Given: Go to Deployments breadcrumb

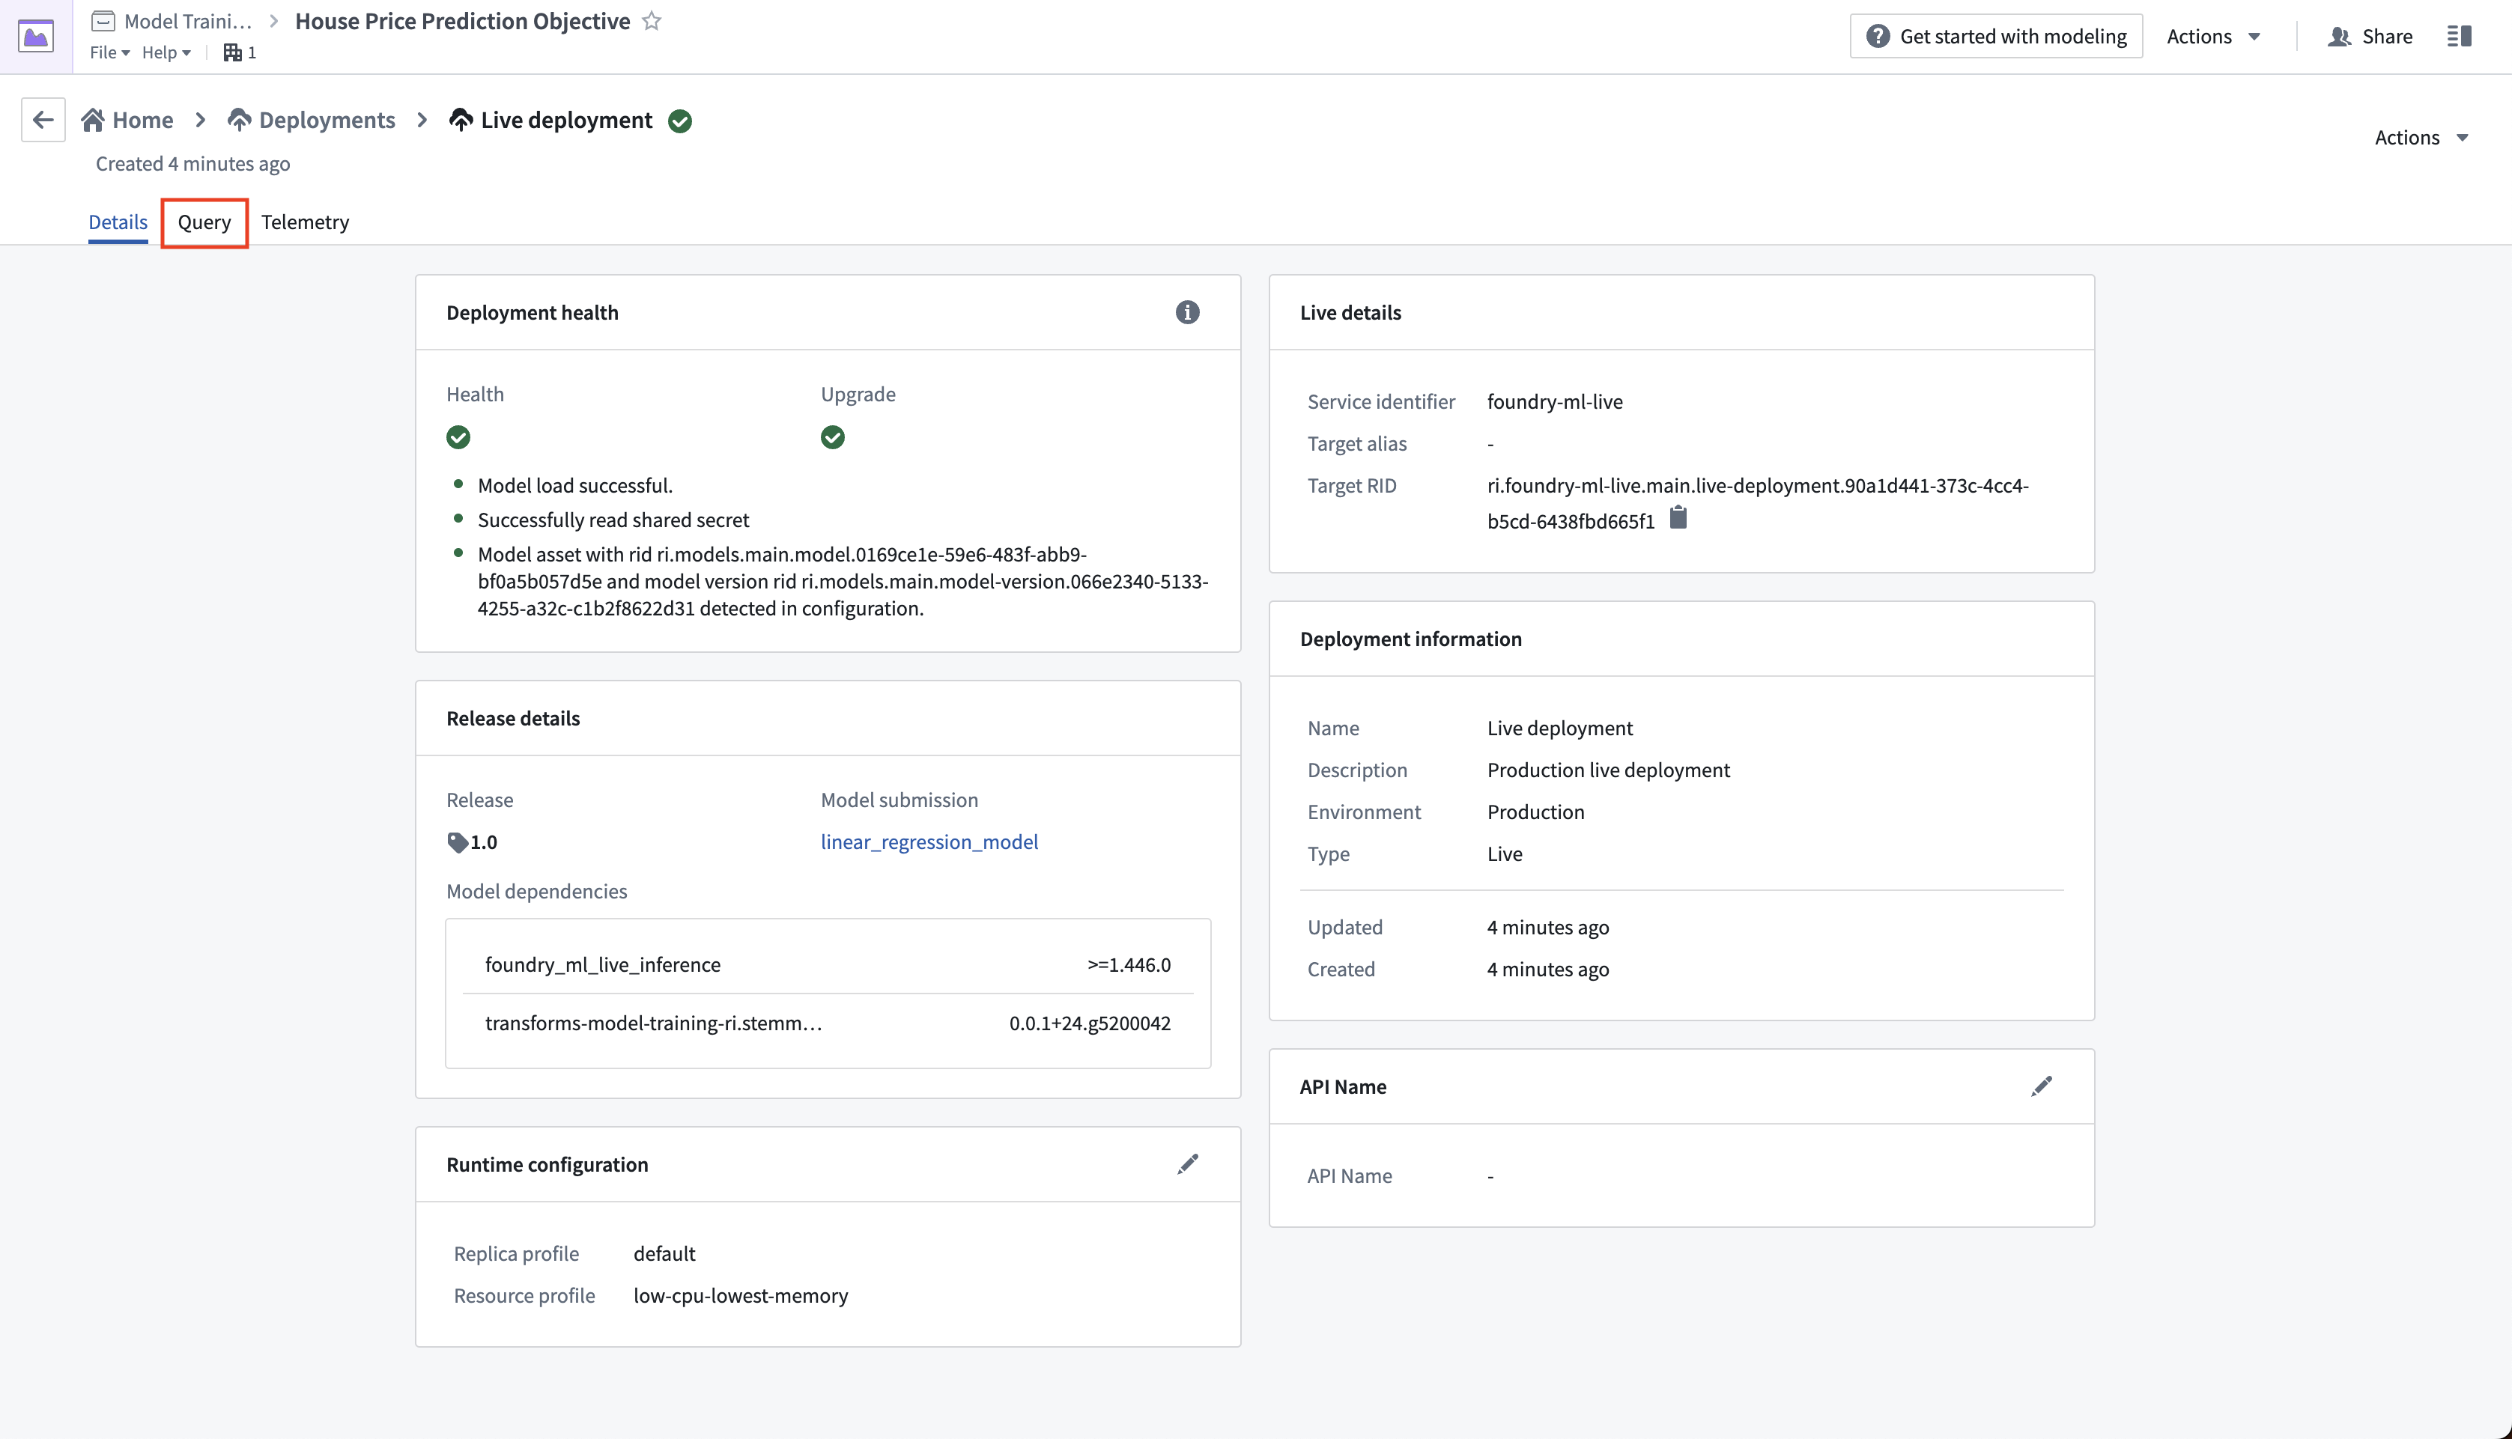Looking at the screenshot, I should (x=312, y=120).
